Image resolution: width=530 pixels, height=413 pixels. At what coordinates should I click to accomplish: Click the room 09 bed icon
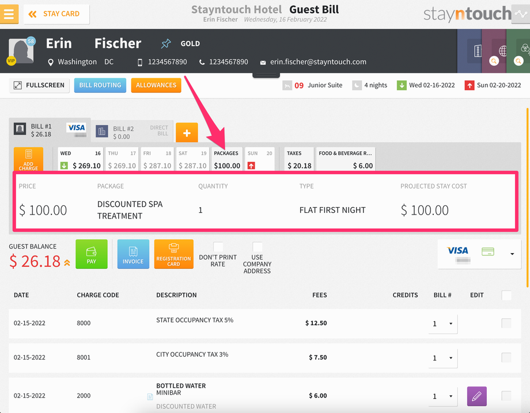287,85
